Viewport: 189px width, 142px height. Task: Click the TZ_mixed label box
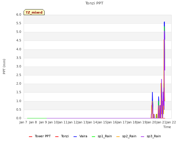pyautogui.click(x=34, y=12)
